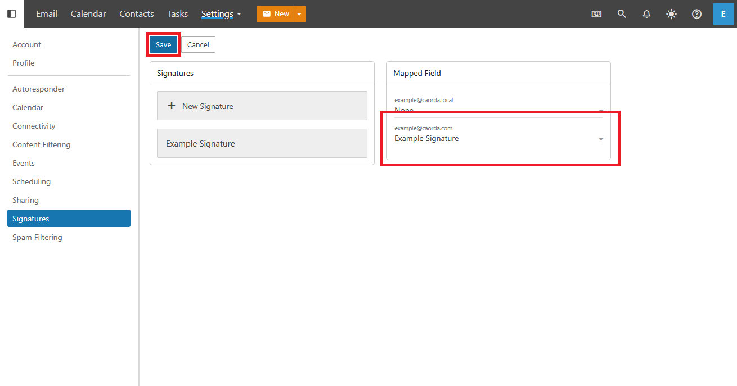The image size is (737, 386).
Task: Go to the Email tab
Action: (47, 14)
